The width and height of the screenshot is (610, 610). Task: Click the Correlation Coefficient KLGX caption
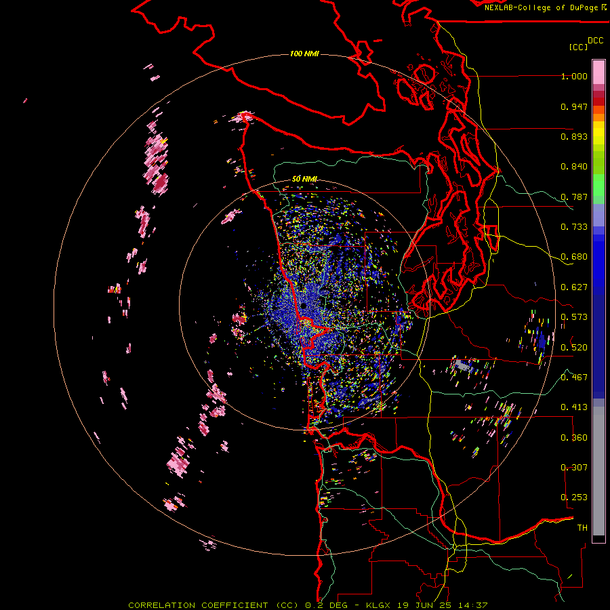coord(308,605)
